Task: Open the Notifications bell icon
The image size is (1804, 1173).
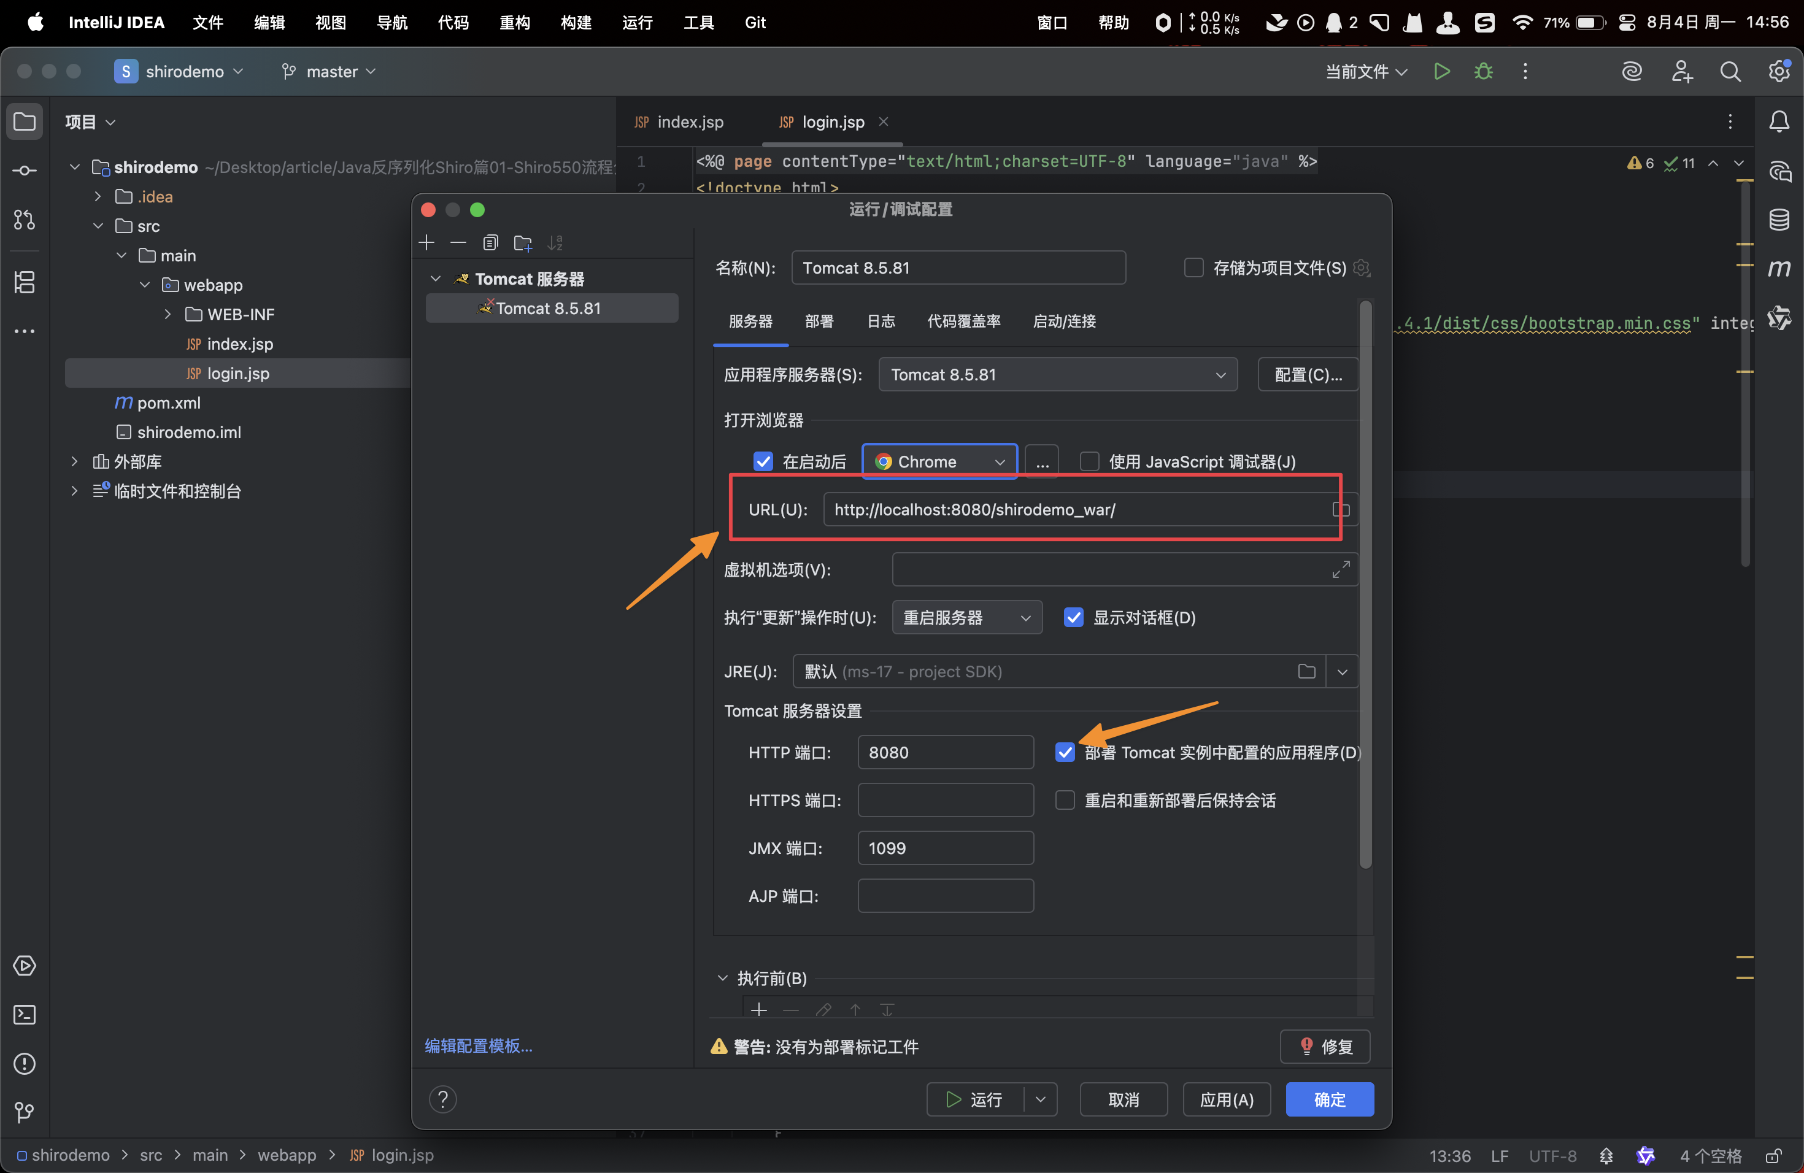Action: pyautogui.click(x=1778, y=122)
